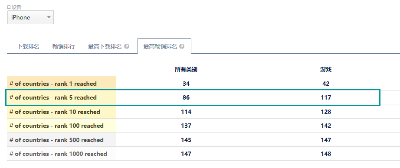The height and width of the screenshot is (168, 400).
Task: Select the rank 1000 reached row label
Action: tap(58, 154)
